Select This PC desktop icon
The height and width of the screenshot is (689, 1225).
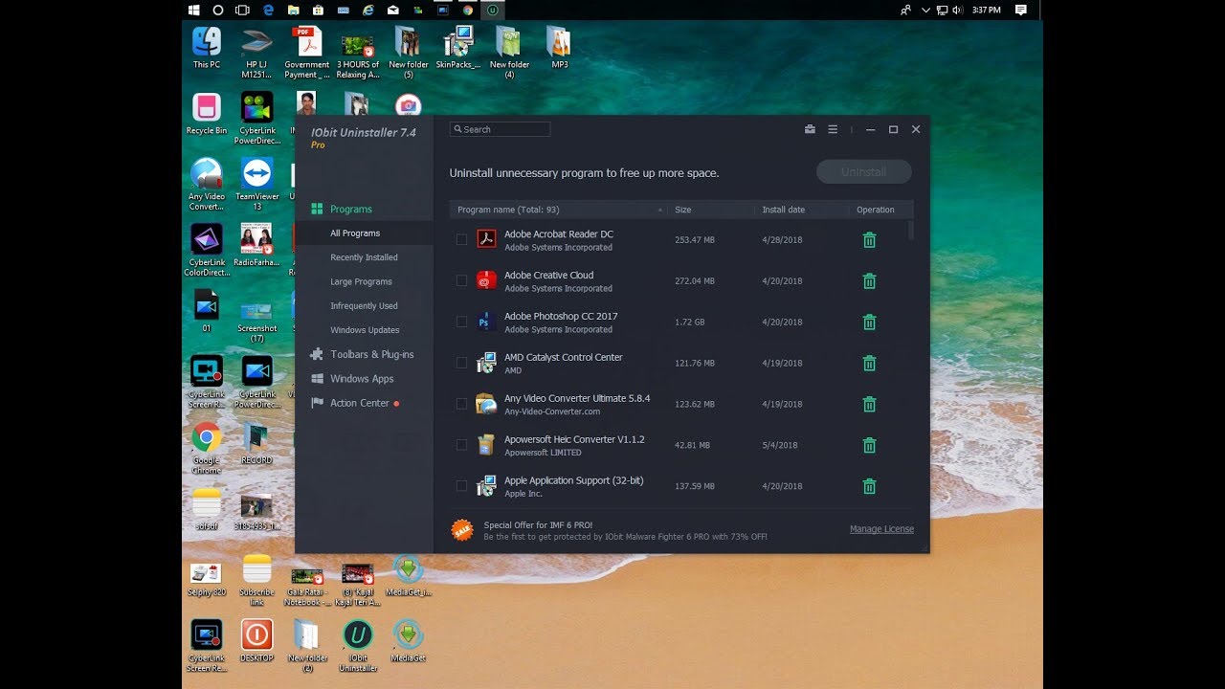coord(207,48)
